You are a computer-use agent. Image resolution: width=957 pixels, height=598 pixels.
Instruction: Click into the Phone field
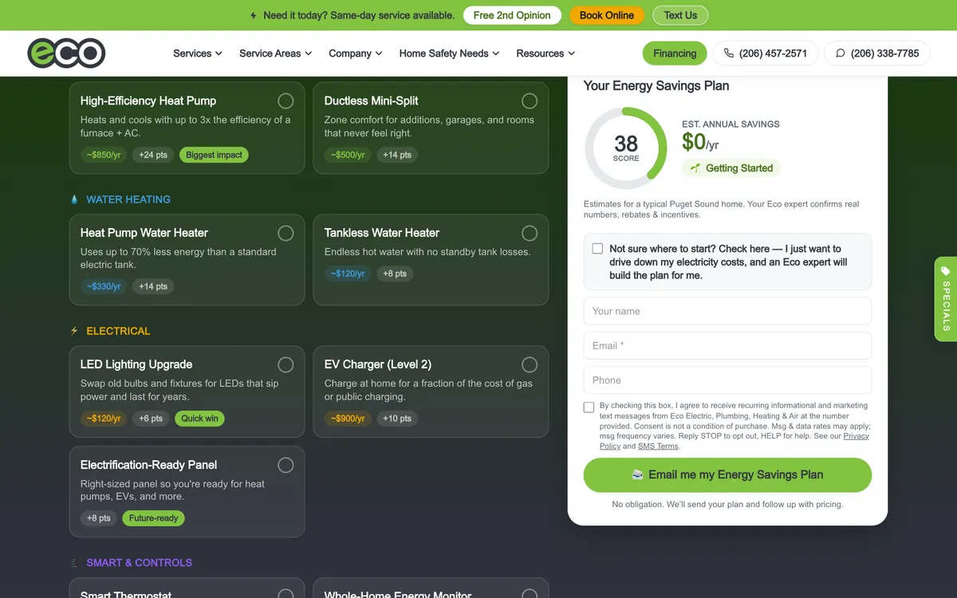[727, 380]
